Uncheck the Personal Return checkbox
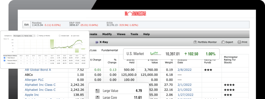Image resolution: width=265 pixels, height=99 pixels. tap(4, 60)
